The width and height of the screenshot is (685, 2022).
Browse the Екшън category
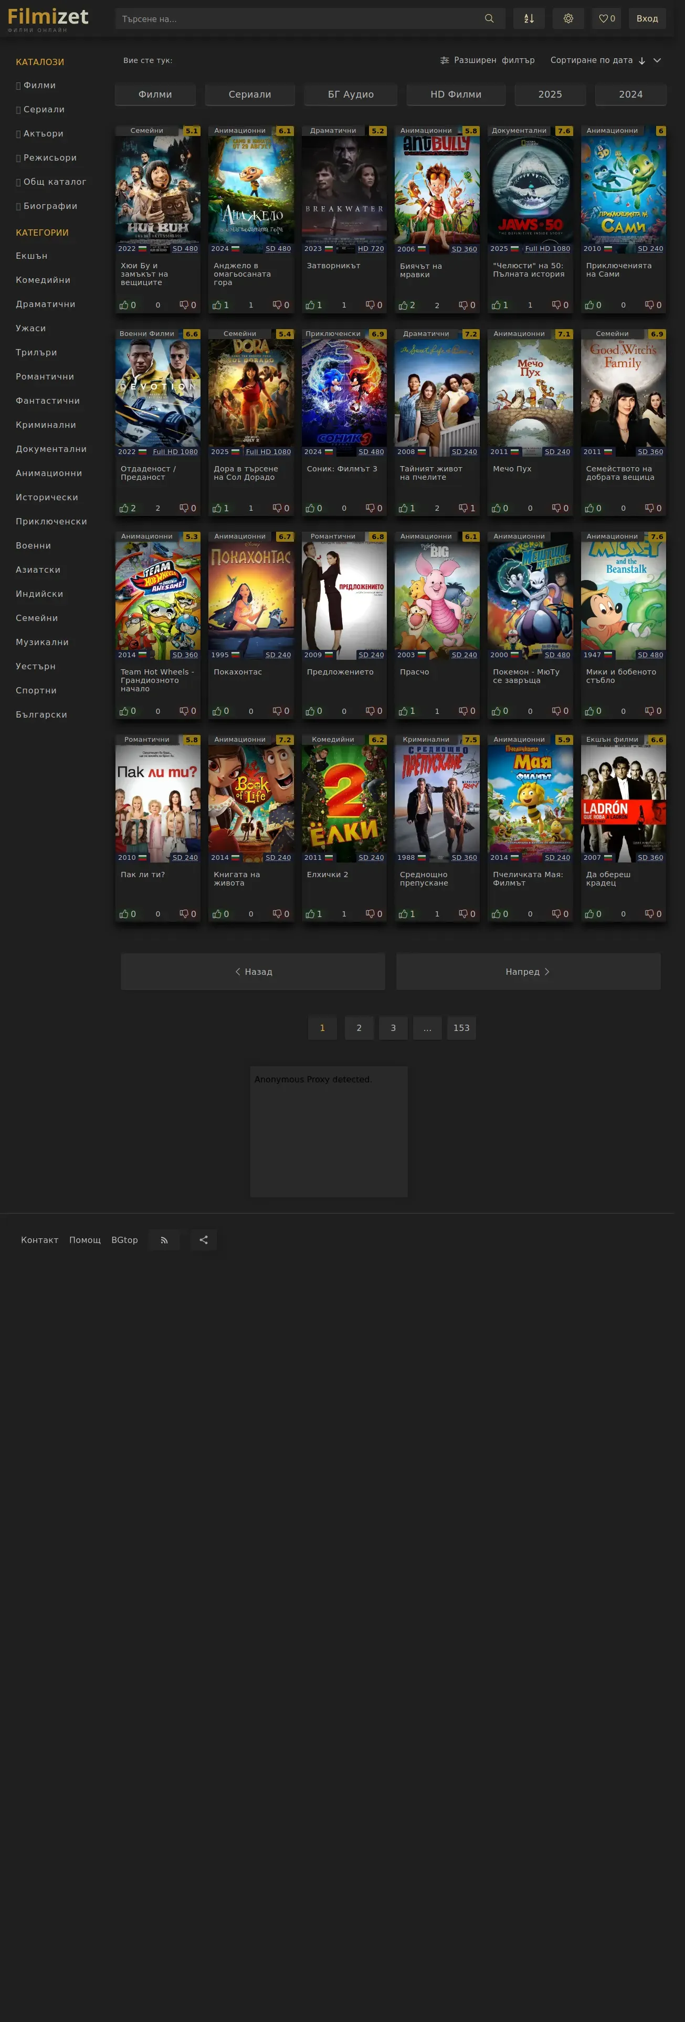[31, 256]
